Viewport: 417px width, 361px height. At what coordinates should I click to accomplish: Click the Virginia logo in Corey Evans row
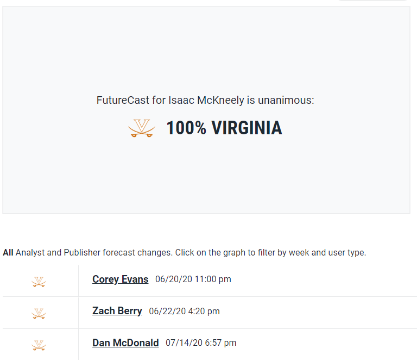tap(39, 282)
